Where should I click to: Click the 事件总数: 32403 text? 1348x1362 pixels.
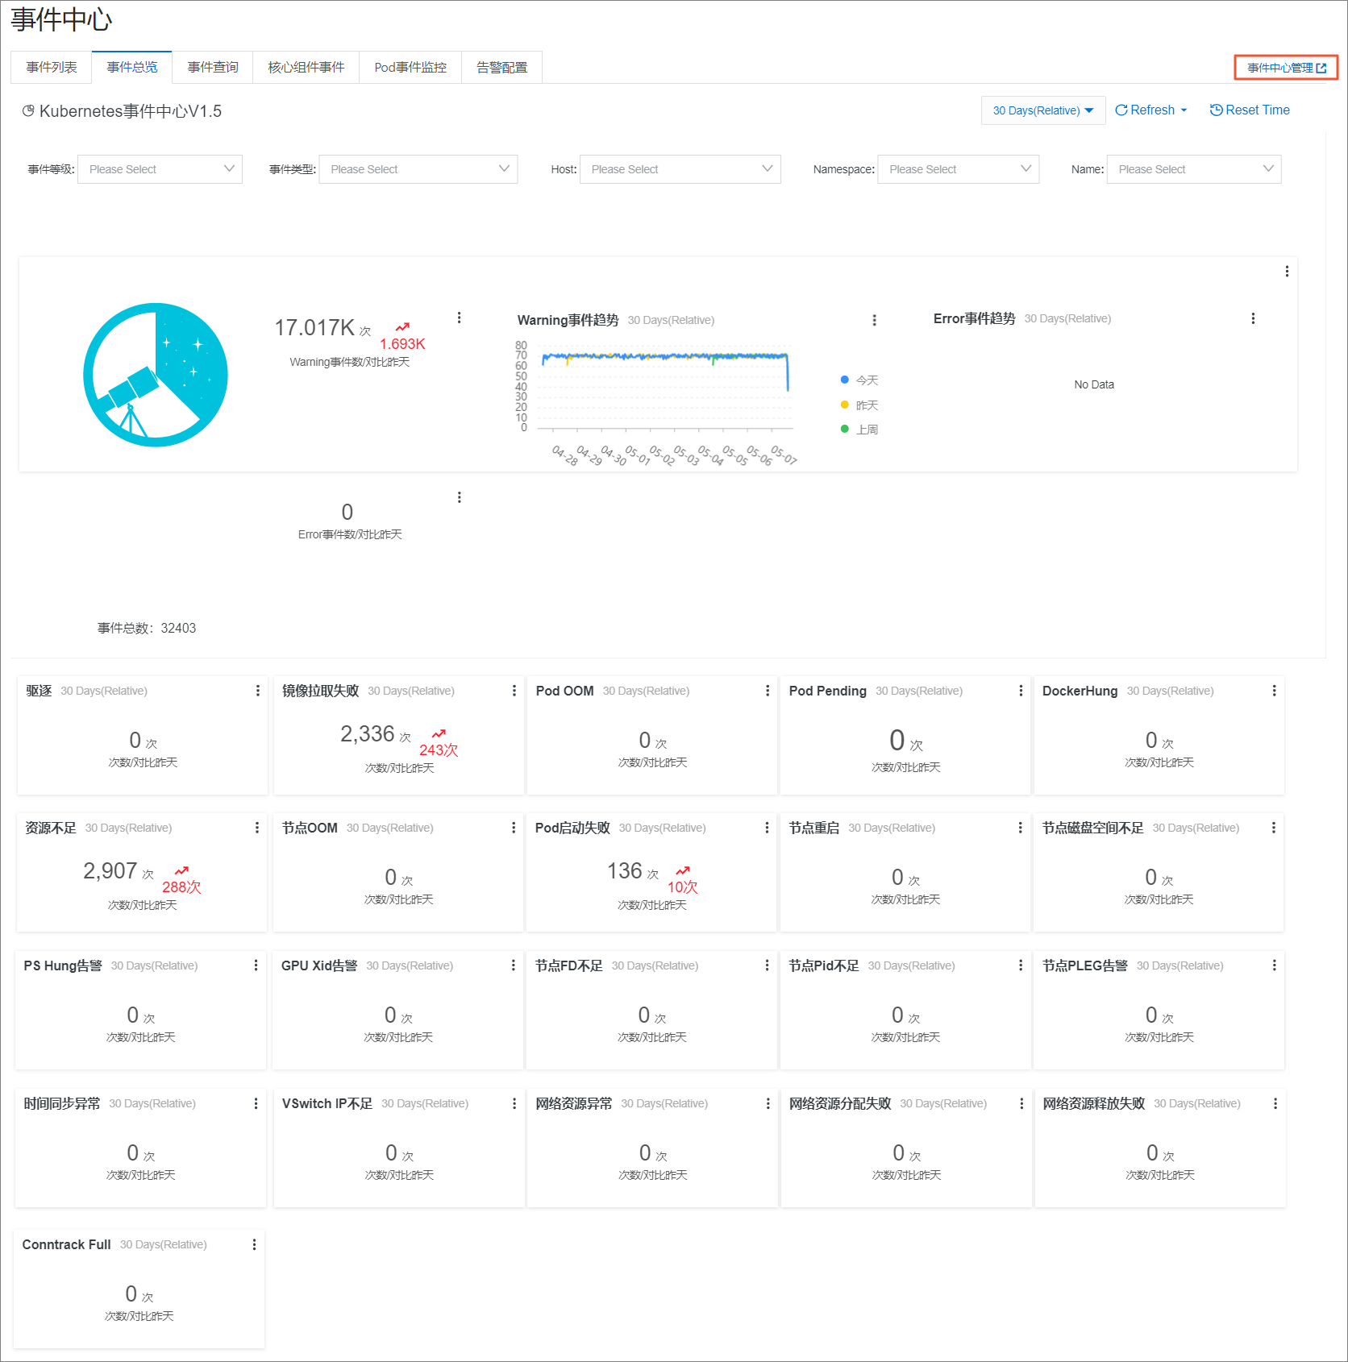[x=147, y=628]
